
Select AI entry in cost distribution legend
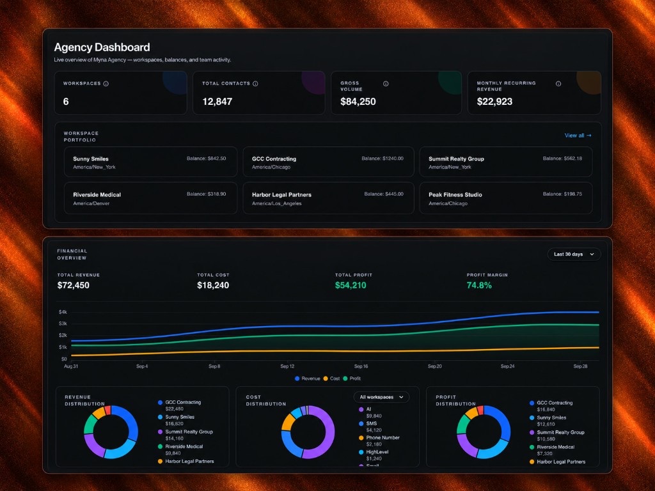pos(365,409)
